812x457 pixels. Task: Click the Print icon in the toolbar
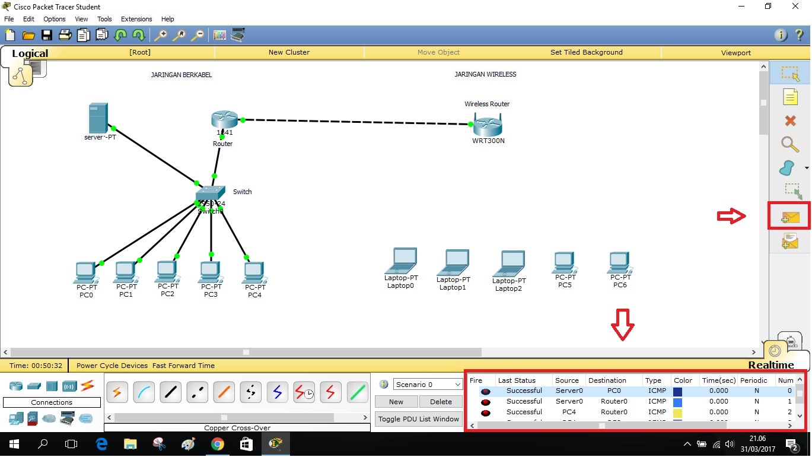tap(65, 35)
